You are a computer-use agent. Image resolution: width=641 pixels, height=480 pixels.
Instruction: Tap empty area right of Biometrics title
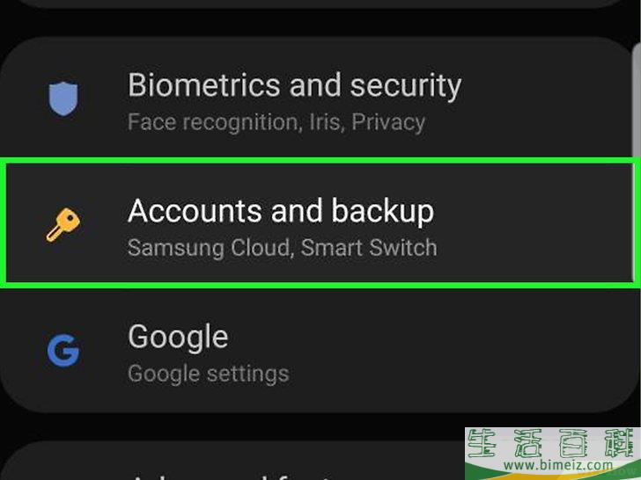pos(546,86)
